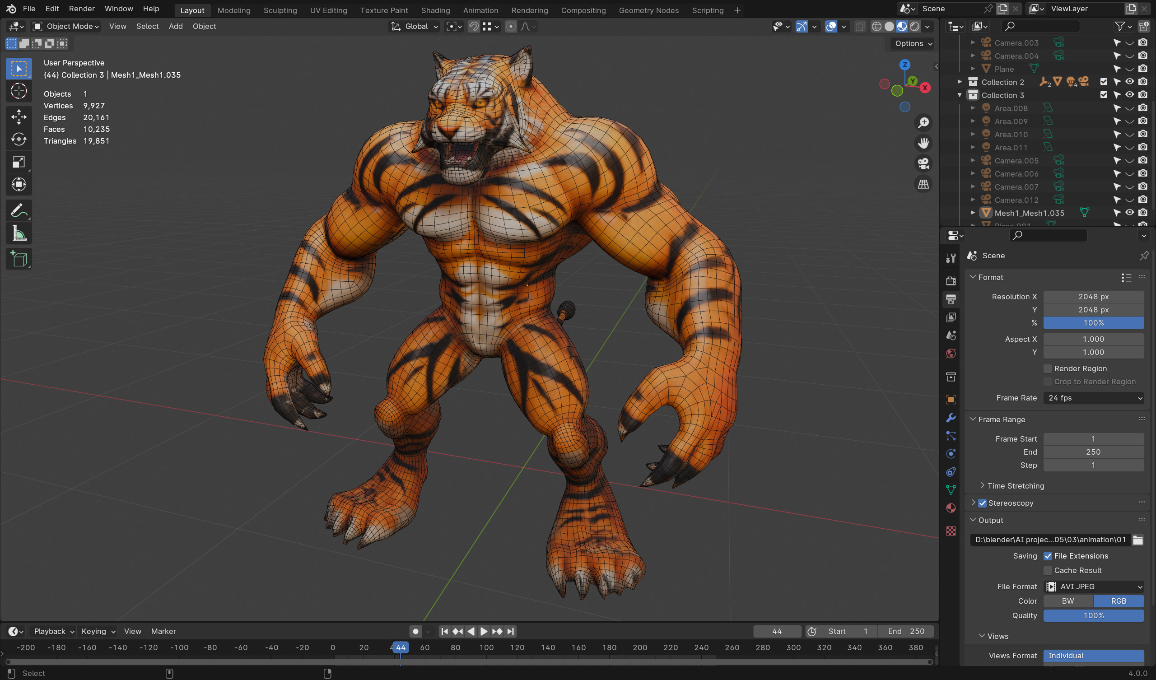Open the View Layer properties tab
The height and width of the screenshot is (680, 1156).
[x=951, y=317]
